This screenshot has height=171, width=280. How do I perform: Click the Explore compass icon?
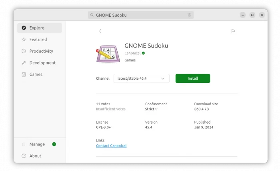pos(24,28)
